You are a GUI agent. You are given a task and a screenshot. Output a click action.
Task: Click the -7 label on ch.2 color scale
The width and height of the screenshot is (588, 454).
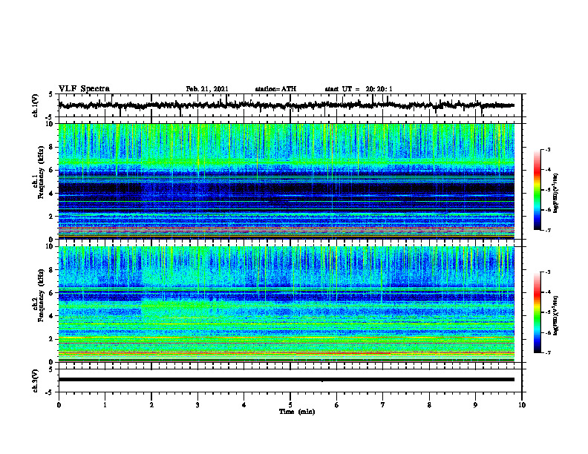[x=547, y=352]
